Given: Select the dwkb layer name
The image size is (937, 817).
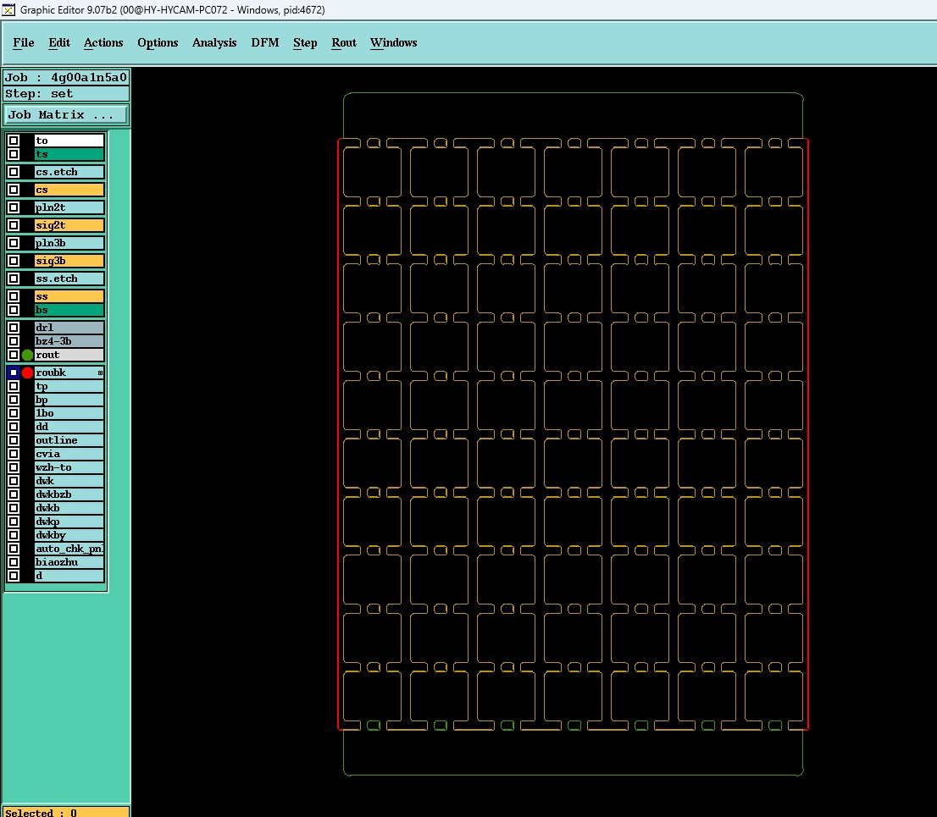Looking at the screenshot, I should pos(69,508).
